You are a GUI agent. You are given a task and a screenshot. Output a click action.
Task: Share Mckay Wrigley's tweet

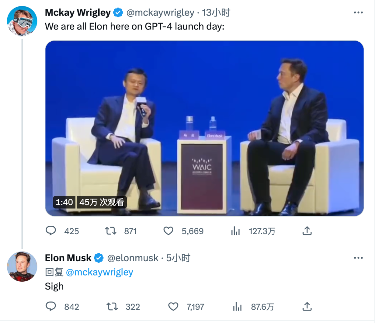[307, 231]
